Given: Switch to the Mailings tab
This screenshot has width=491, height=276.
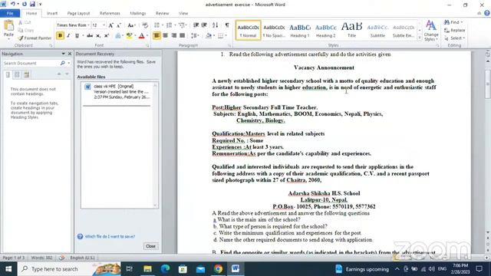Looking at the screenshot, I should click(x=138, y=13).
